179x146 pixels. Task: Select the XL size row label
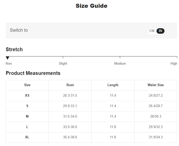(27, 137)
